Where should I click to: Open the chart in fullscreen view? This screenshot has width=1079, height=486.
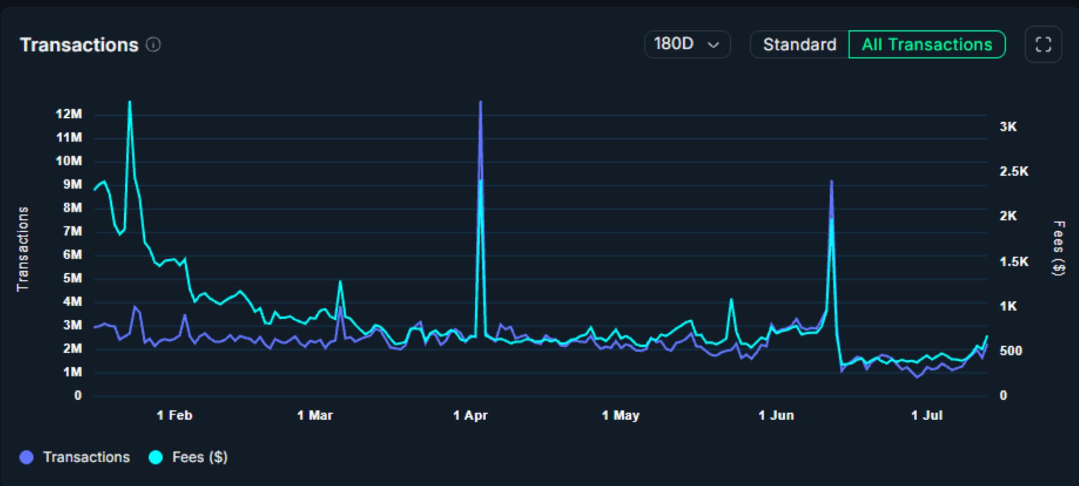(x=1043, y=45)
